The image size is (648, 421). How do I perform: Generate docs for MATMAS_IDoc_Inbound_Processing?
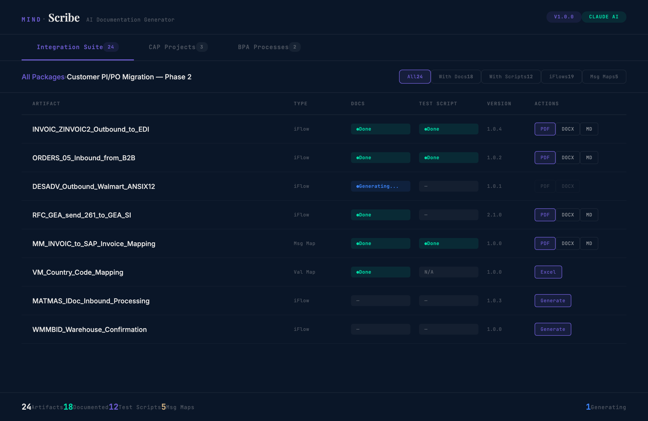coord(553,300)
